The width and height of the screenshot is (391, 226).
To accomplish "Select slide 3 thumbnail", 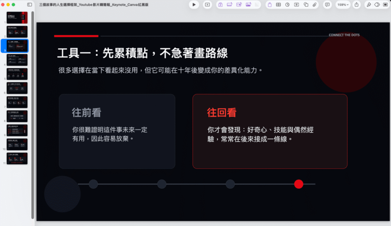I will [x=17, y=46].
